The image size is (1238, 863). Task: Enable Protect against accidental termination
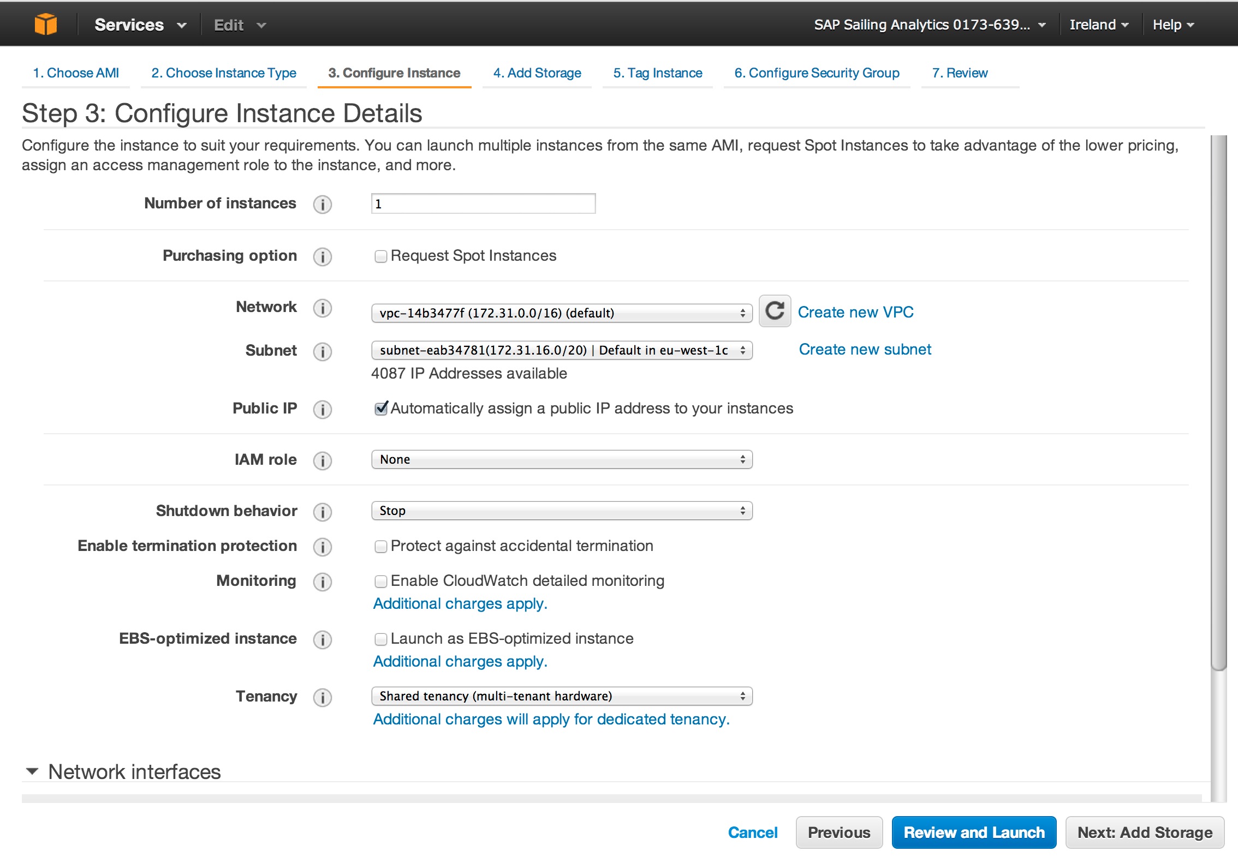click(x=380, y=547)
